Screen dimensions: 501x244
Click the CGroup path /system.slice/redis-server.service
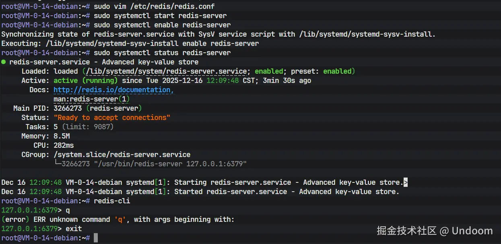(122, 155)
